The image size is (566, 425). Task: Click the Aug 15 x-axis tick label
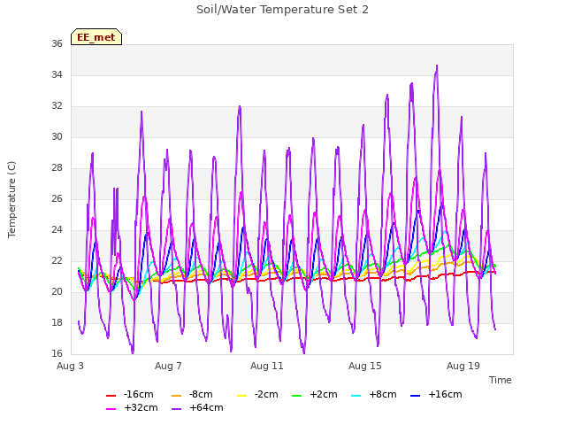[365, 366]
